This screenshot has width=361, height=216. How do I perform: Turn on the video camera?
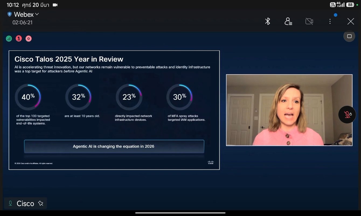[309, 21]
